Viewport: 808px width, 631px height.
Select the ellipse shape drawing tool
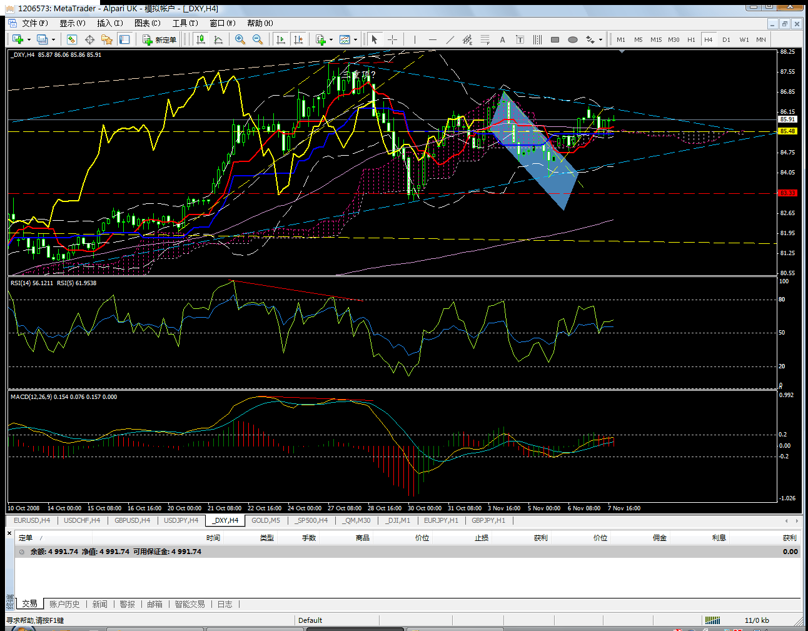tap(572, 39)
